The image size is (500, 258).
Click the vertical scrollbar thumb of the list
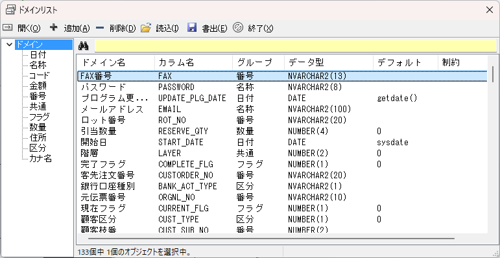pos(493,74)
